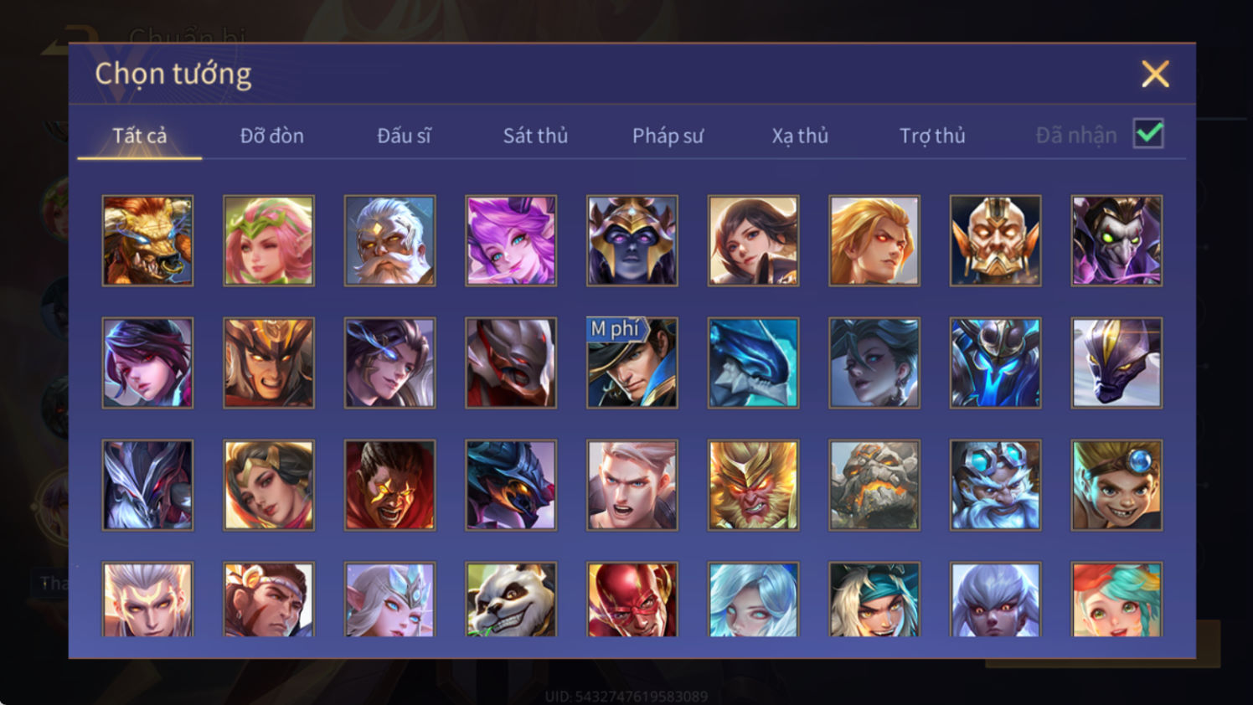This screenshot has width=1253, height=705.
Task: Choose the grinning boy with goggles
Action: [x=1116, y=485]
